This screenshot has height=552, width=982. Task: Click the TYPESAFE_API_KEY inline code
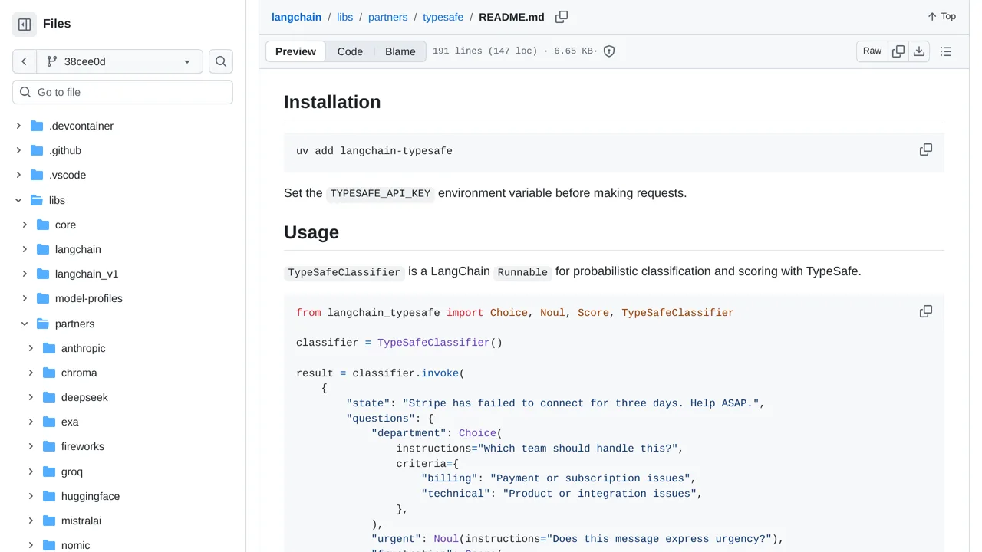[x=381, y=193]
